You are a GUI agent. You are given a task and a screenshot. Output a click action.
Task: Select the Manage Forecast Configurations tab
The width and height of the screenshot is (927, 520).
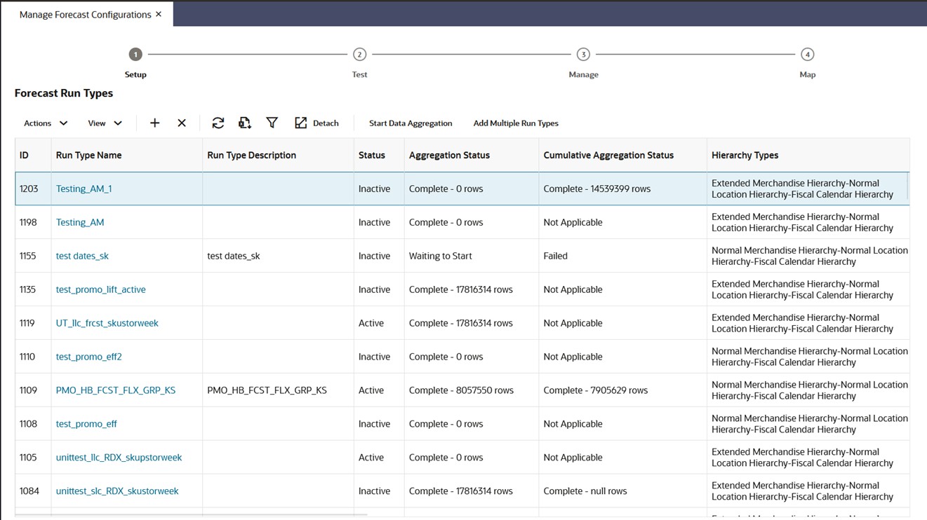[85, 15]
